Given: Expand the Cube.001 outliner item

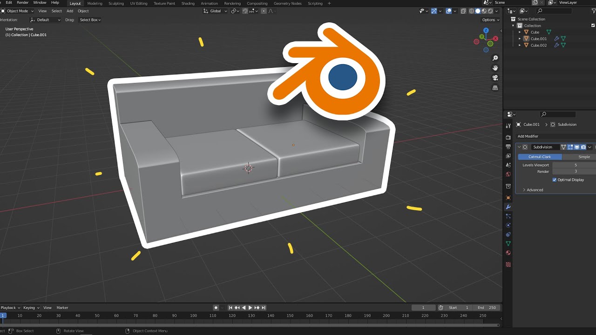Looking at the screenshot, I should 519,39.
